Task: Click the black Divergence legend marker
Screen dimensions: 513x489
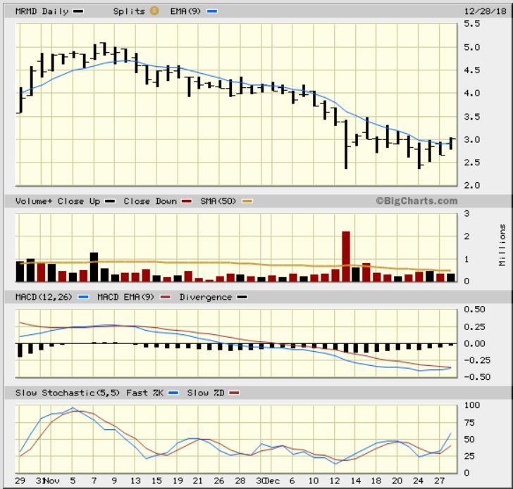Action: click(242, 297)
